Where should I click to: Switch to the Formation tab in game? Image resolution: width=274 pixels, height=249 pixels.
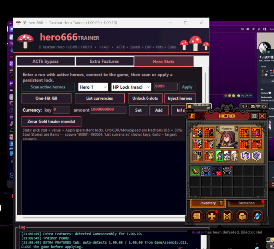[246, 203]
